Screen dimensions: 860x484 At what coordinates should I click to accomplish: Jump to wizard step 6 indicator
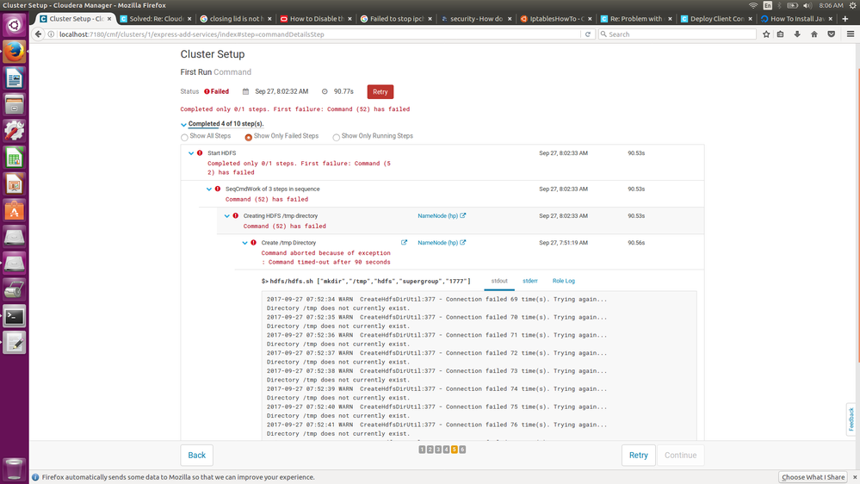[x=462, y=450]
